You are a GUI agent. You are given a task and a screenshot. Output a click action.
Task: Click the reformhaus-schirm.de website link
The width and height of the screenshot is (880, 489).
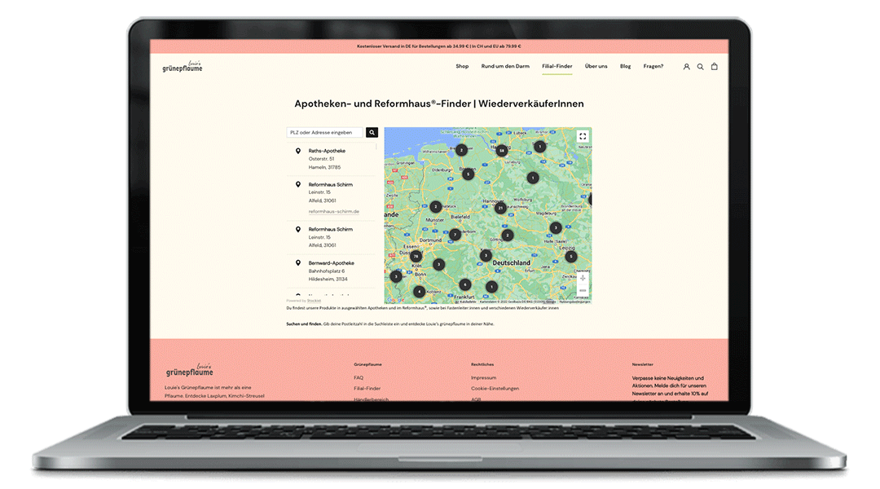(x=333, y=211)
